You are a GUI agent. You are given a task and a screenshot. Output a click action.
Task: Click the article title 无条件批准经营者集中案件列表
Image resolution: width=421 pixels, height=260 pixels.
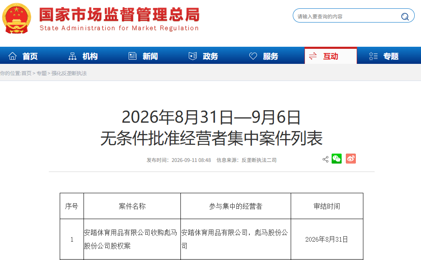[212, 139]
